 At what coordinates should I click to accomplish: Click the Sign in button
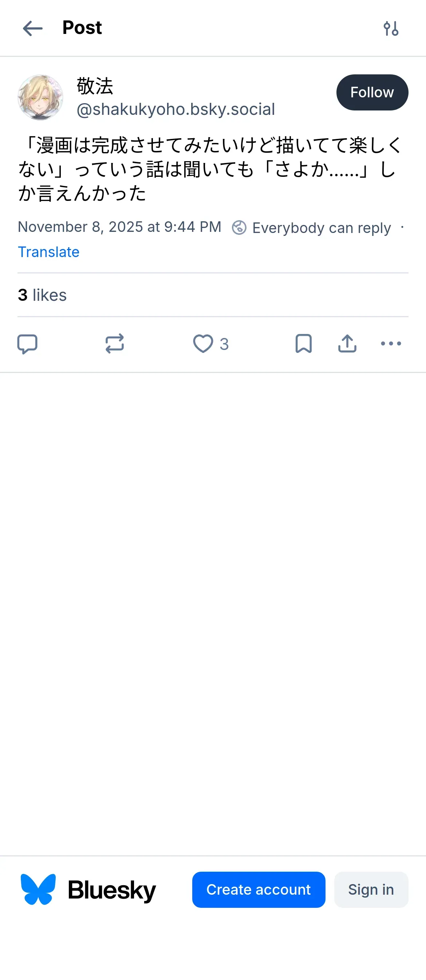point(371,890)
